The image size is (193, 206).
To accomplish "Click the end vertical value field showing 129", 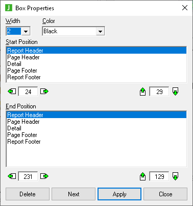I will (159, 176).
